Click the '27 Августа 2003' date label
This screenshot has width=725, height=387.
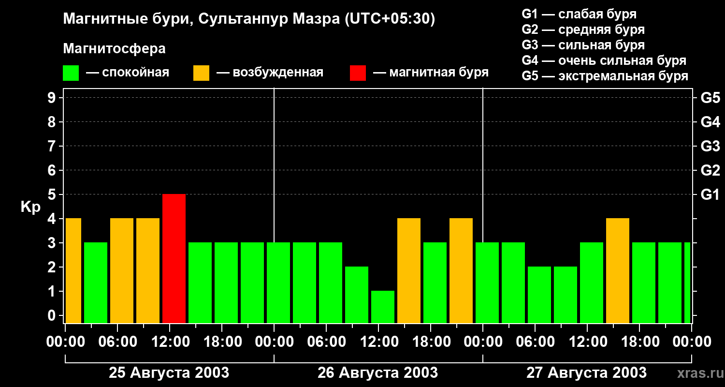coord(587,372)
